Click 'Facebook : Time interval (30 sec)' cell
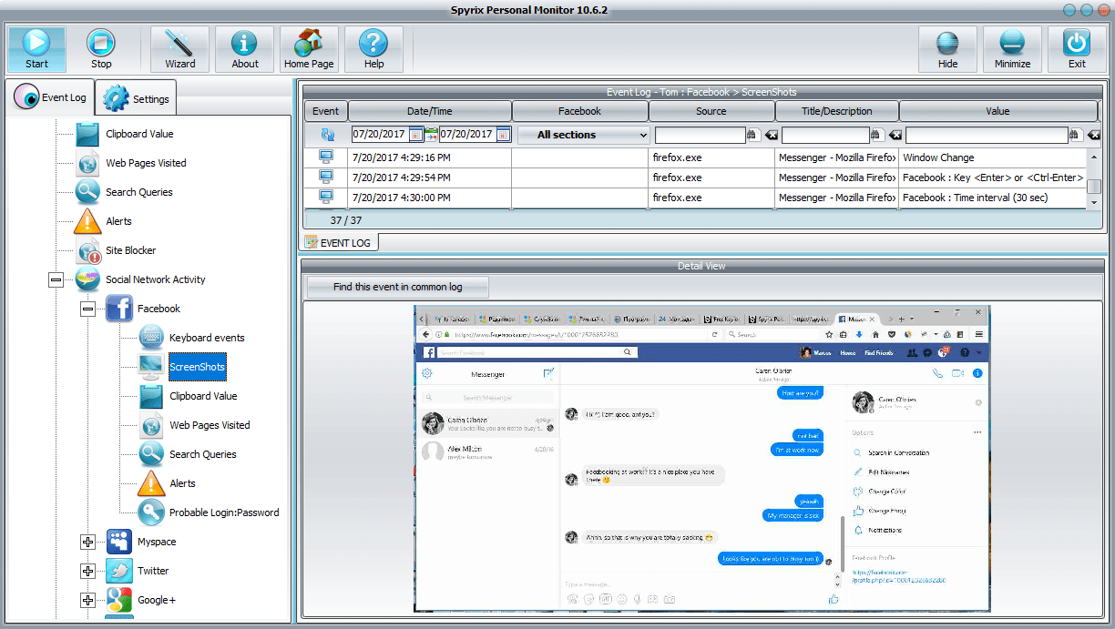 (993, 198)
